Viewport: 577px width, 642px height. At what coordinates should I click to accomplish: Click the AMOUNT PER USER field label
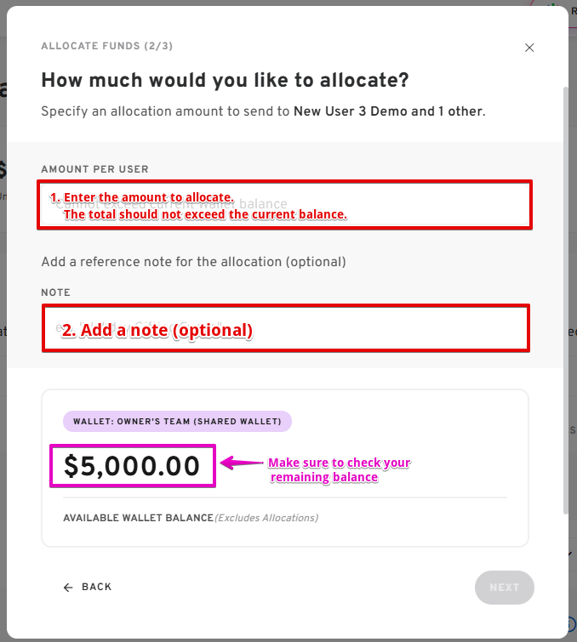[x=94, y=169]
